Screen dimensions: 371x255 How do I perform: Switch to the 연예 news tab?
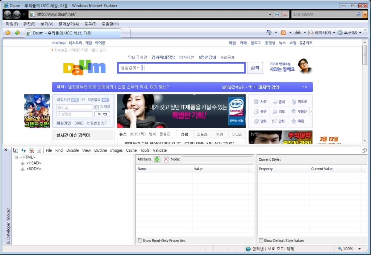tap(220, 134)
